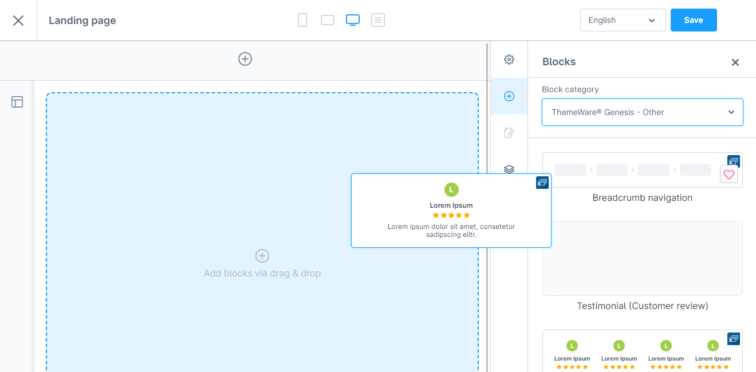Screen dimensions: 756x372
Task: Select desktop viewport preview
Action: click(353, 21)
